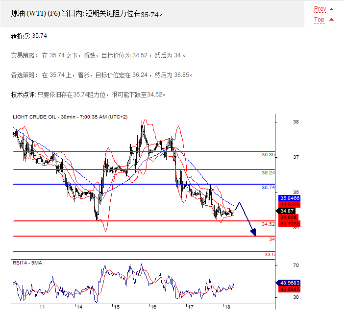Click the red arrow beside Prev
The height and width of the screenshot is (313, 346).
[331, 9]
